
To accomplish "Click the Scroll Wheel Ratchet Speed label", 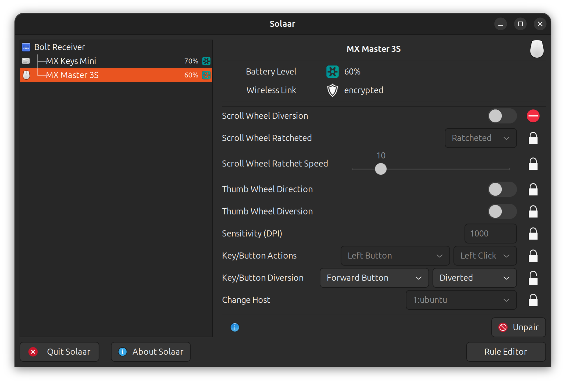I will point(275,164).
